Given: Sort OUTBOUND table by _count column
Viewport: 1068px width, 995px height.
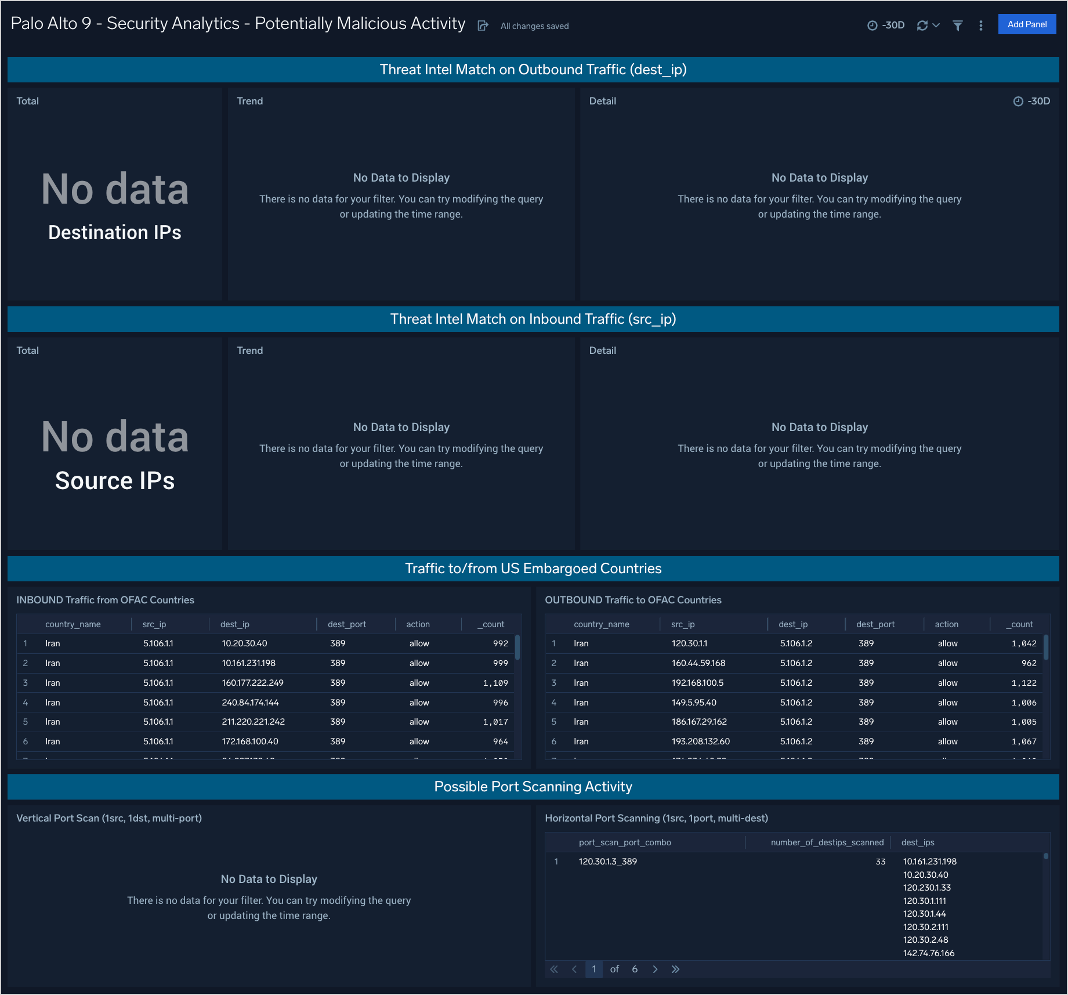Looking at the screenshot, I should click(1019, 624).
